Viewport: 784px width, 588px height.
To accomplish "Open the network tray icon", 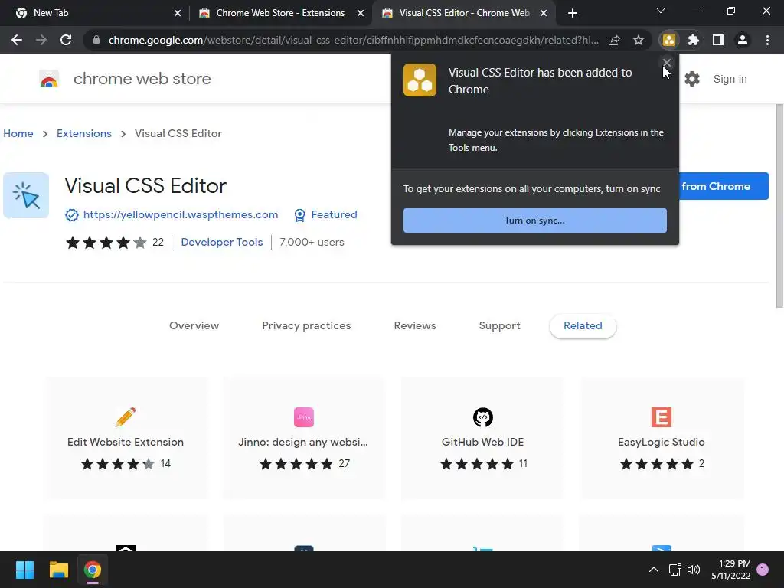I will click(x=675, y=570).
